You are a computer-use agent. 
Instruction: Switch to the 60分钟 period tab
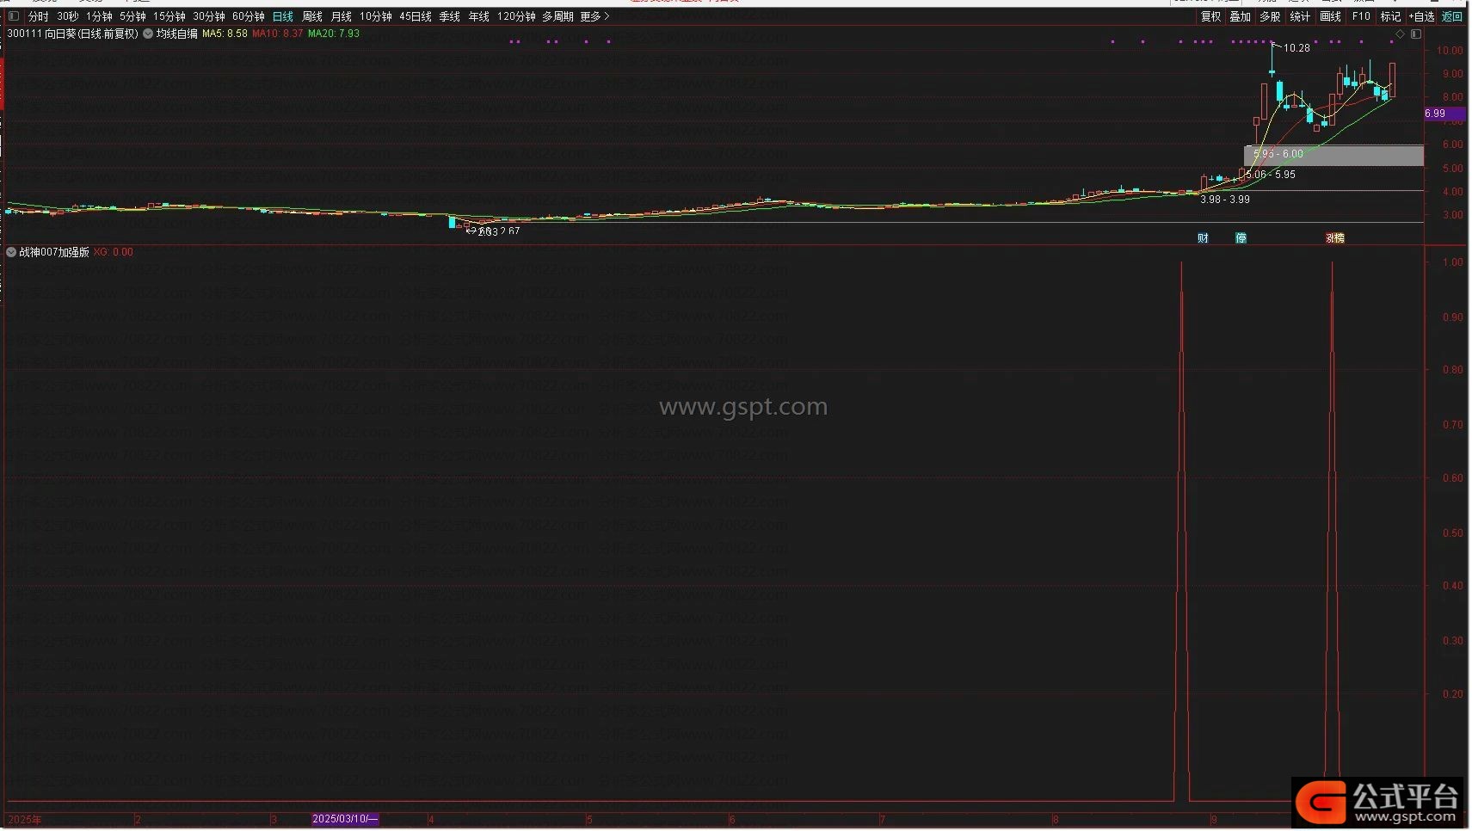(x=248, y=16)
